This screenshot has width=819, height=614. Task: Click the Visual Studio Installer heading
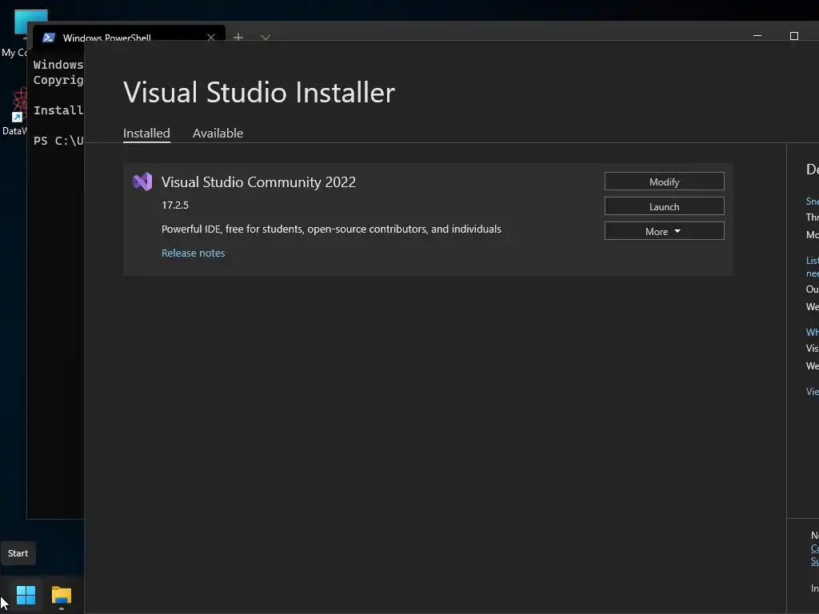[259, 93]
